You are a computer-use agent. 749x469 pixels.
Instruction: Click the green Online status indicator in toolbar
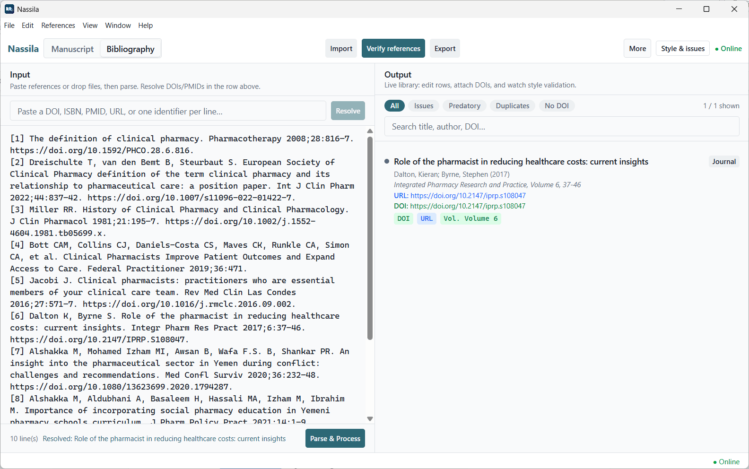coord(728,49)
